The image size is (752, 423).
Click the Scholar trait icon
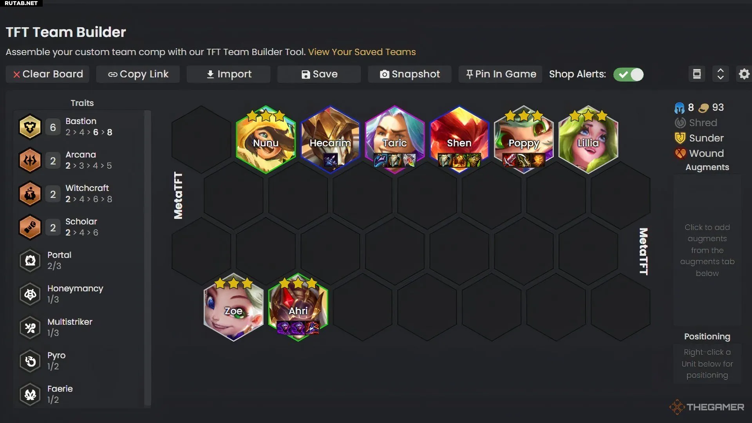tap(30, 227)
